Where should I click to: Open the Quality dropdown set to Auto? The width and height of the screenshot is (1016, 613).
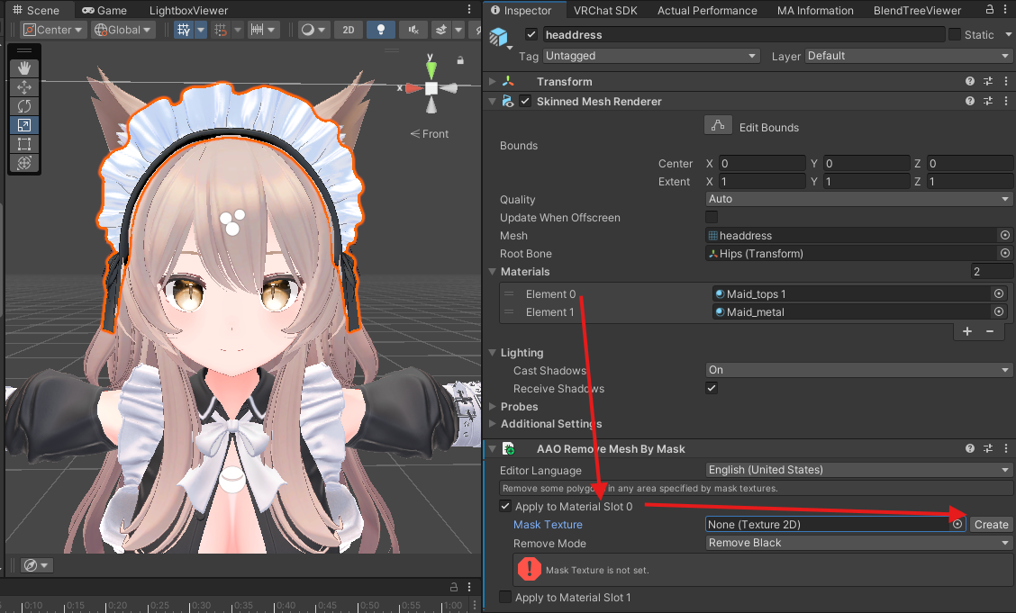click(x=857, y=199)
